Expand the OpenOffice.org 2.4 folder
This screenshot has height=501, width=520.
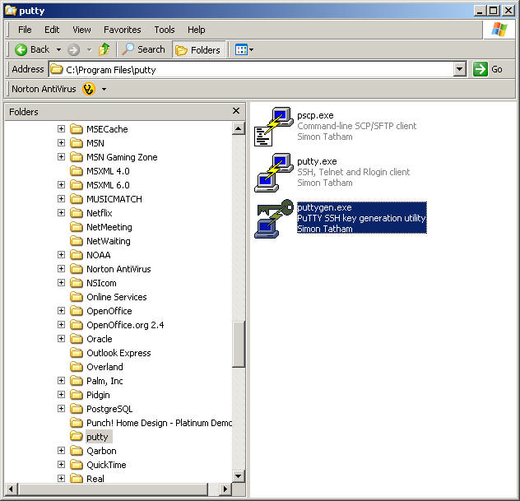tap(61, 325)
